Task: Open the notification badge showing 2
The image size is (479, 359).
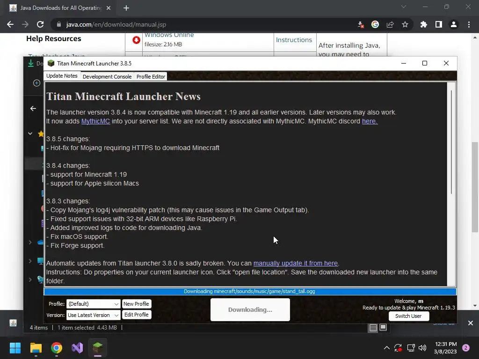Action: tap(466, 348)
